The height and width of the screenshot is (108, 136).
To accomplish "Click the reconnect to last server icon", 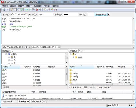I will click(40, 9).
